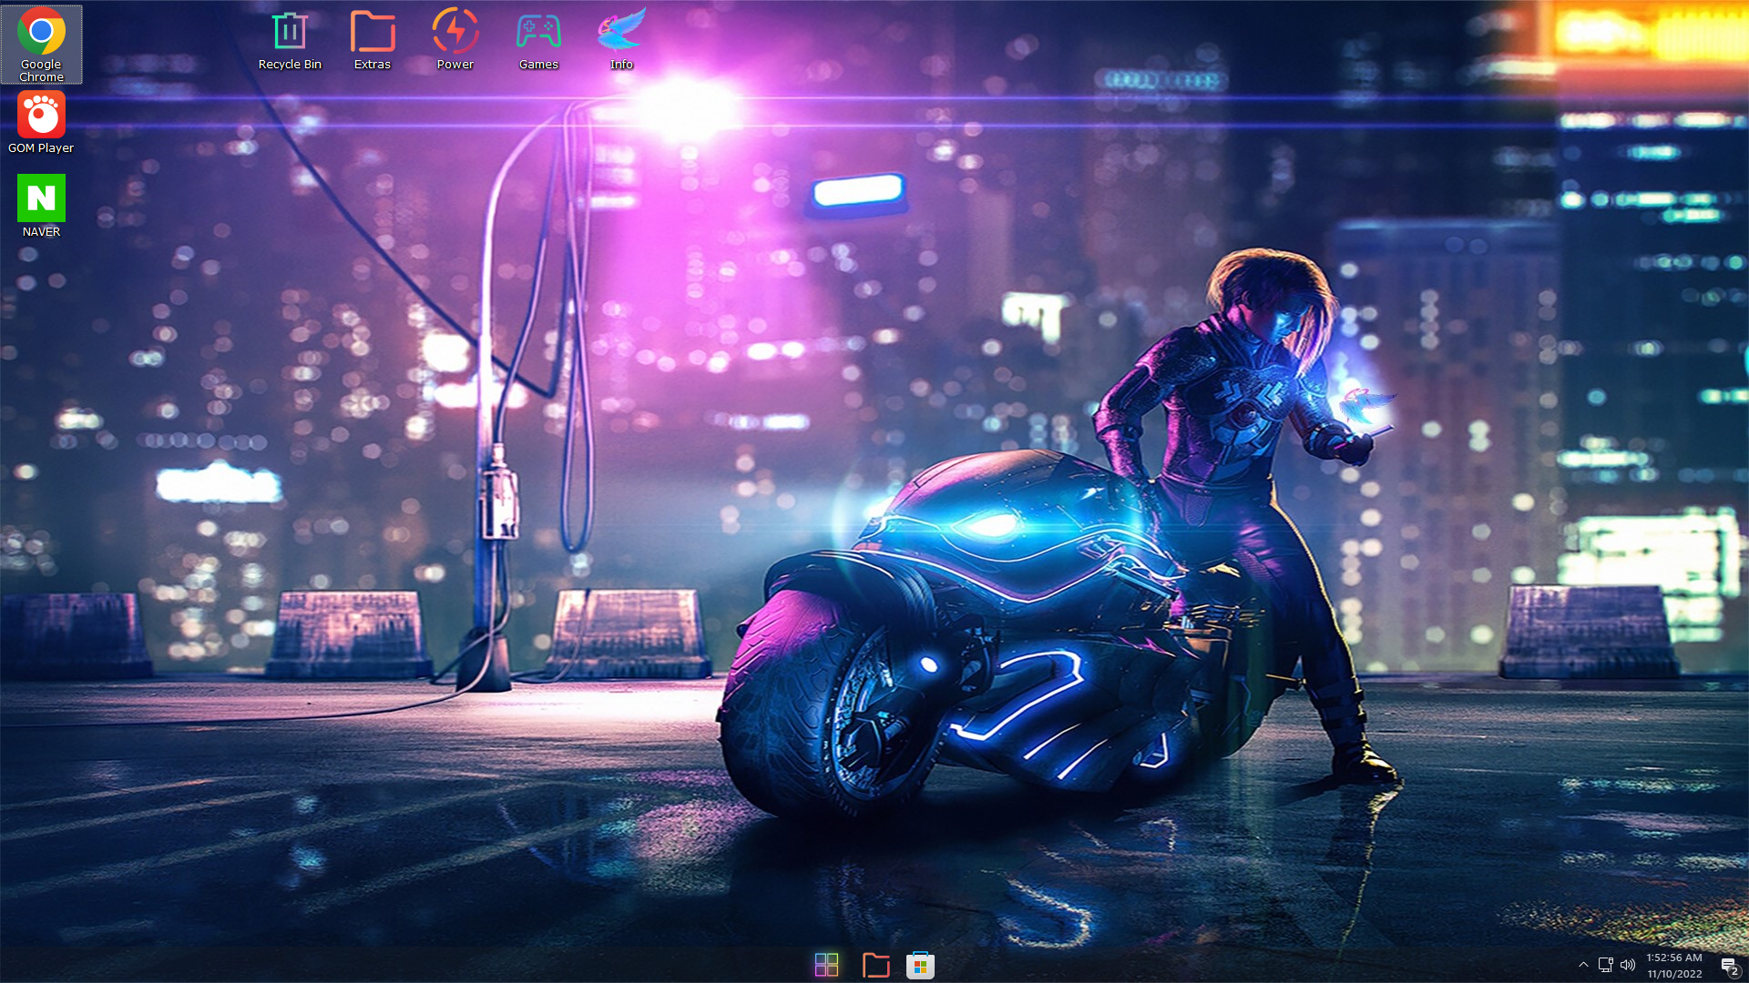The width and height of the screenshot is (1749, 983).
Task: Open File Explorer from taskbar
Action: point(875,965)
